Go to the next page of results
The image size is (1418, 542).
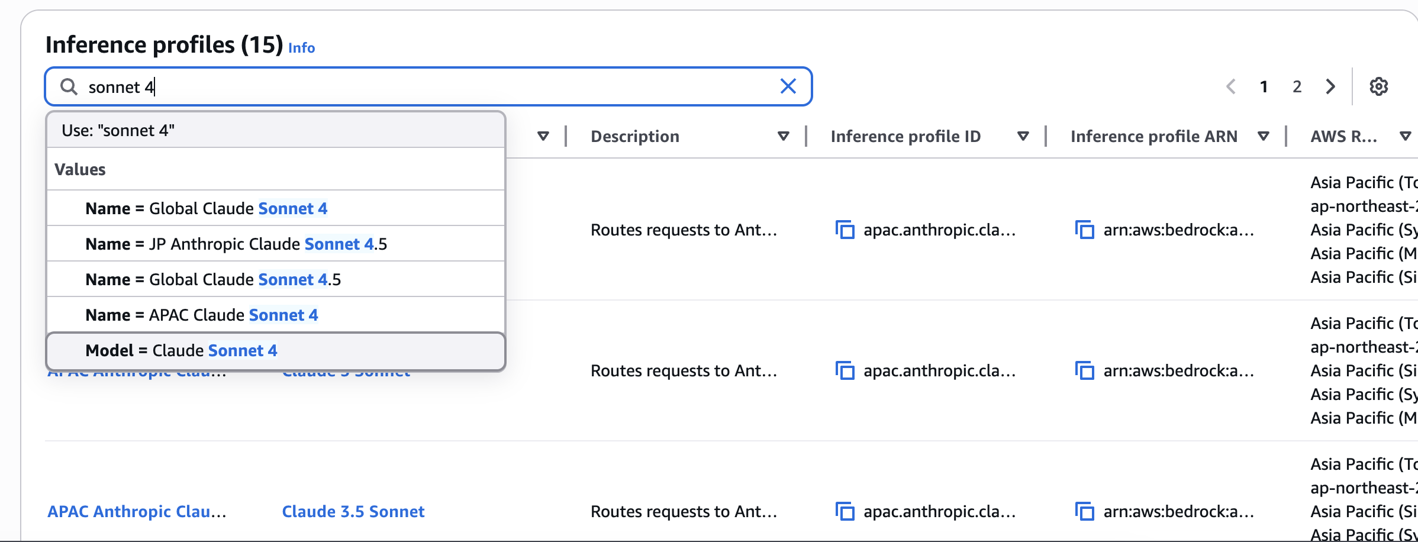click(1330, 86)
